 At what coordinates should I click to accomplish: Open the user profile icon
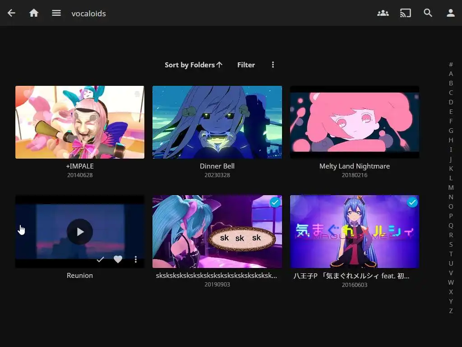(x=451, y=13)
